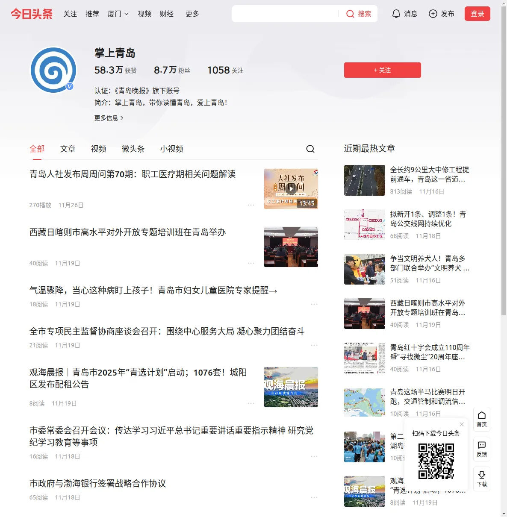Click the 搜索 button
Image resolution: width=507 pixels, height=517 pixels.
tap(359, 14)
